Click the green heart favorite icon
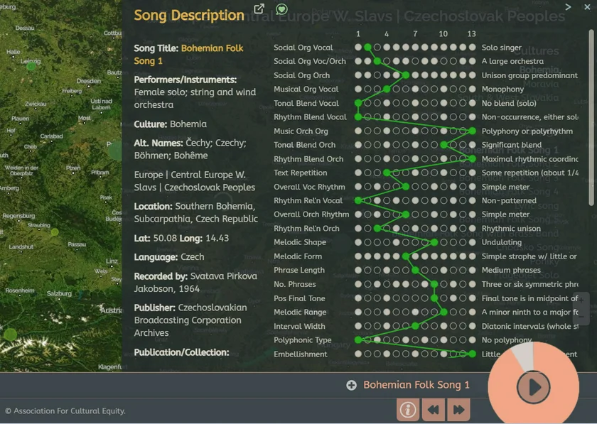 (x=281, y=9)
